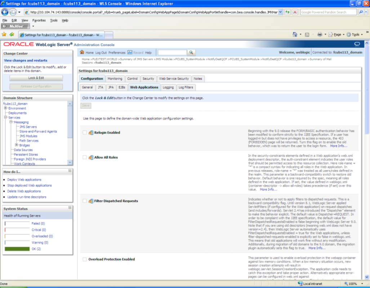Click the IE Home toolbar icon
This screenshot has height=288, width=370.
coord(295,35)
